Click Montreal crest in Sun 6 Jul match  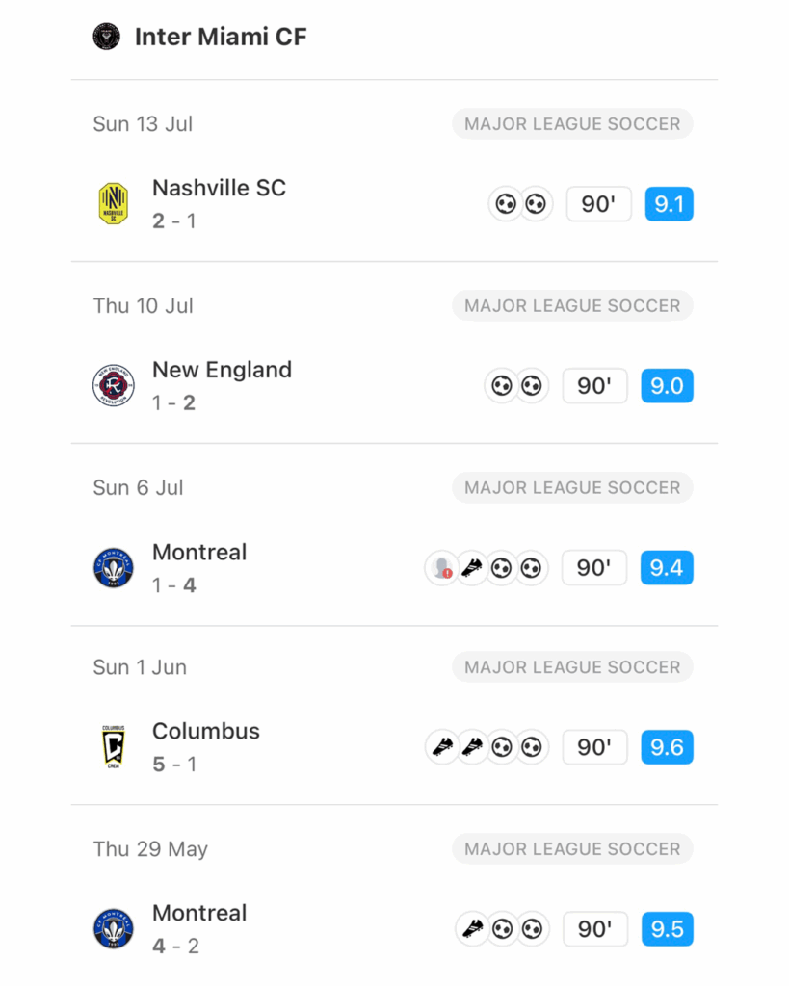tap(114, 568)
